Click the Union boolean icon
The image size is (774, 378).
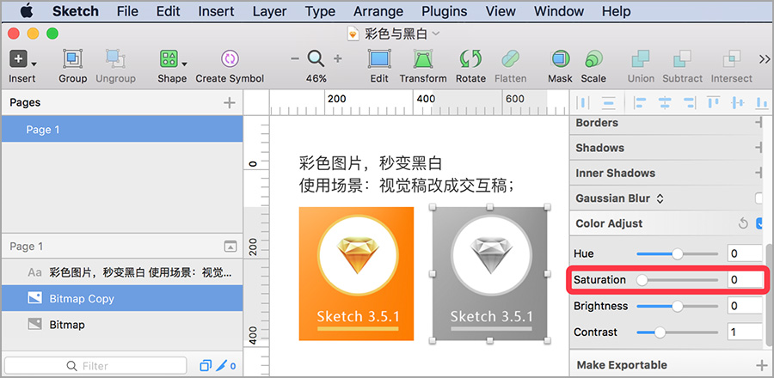pos(641,59)
